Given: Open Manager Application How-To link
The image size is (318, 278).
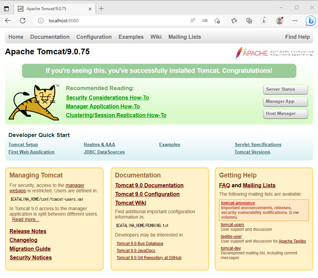Looking at the screenshot, I should point(103,106).
